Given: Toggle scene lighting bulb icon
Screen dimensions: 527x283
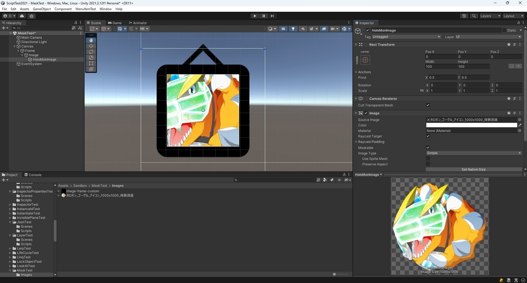Looking at the screenshot, I should coord(293,29).
